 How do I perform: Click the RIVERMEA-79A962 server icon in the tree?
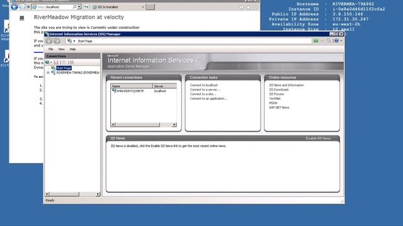pos(53,73)
